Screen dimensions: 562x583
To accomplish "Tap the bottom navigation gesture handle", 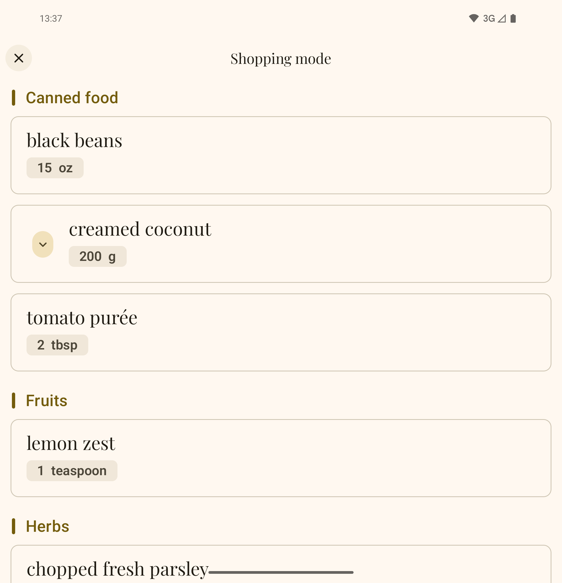I will [x=281, y=572].
